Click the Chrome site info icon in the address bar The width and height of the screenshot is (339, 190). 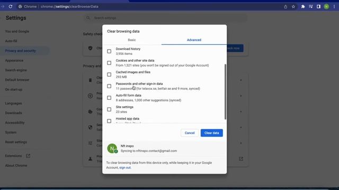point(20,7)
